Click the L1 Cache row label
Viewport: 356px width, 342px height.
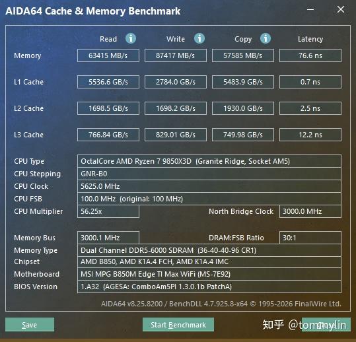[x=28, y=82]
